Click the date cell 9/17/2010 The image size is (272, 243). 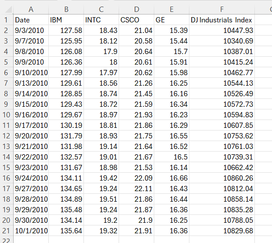(x=31, y=125)
